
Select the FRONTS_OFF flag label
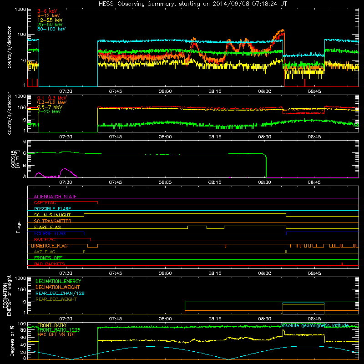coord(48,258)
